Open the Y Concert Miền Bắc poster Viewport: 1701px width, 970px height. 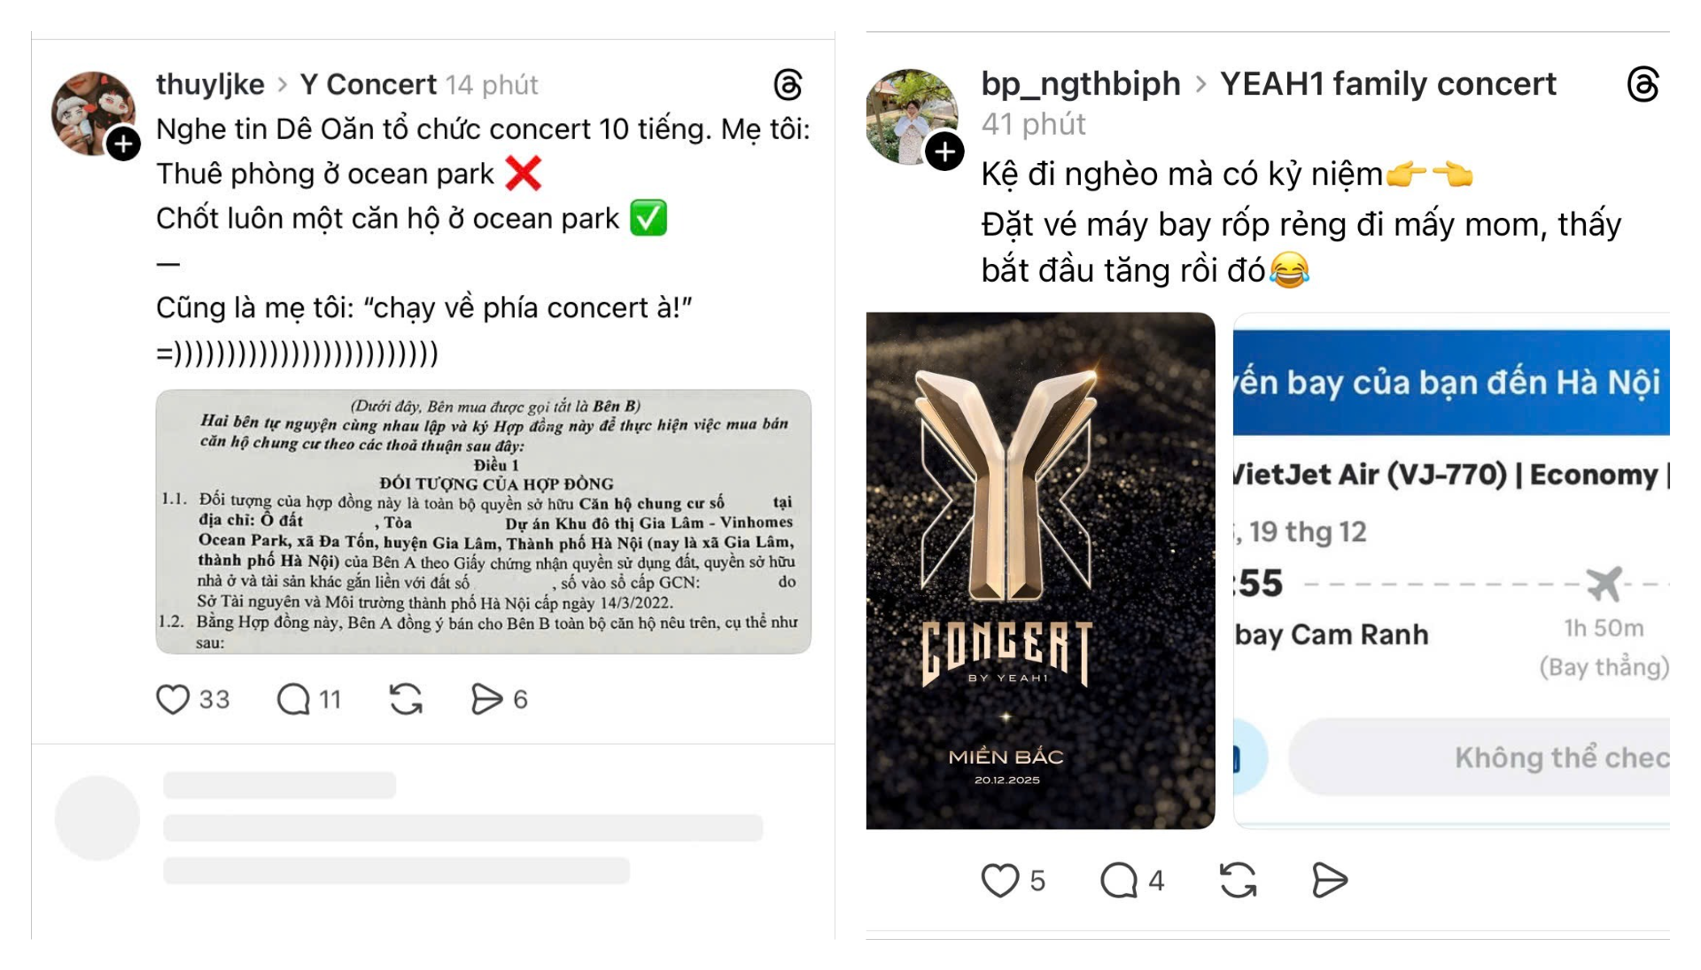tap(1040, 570)
